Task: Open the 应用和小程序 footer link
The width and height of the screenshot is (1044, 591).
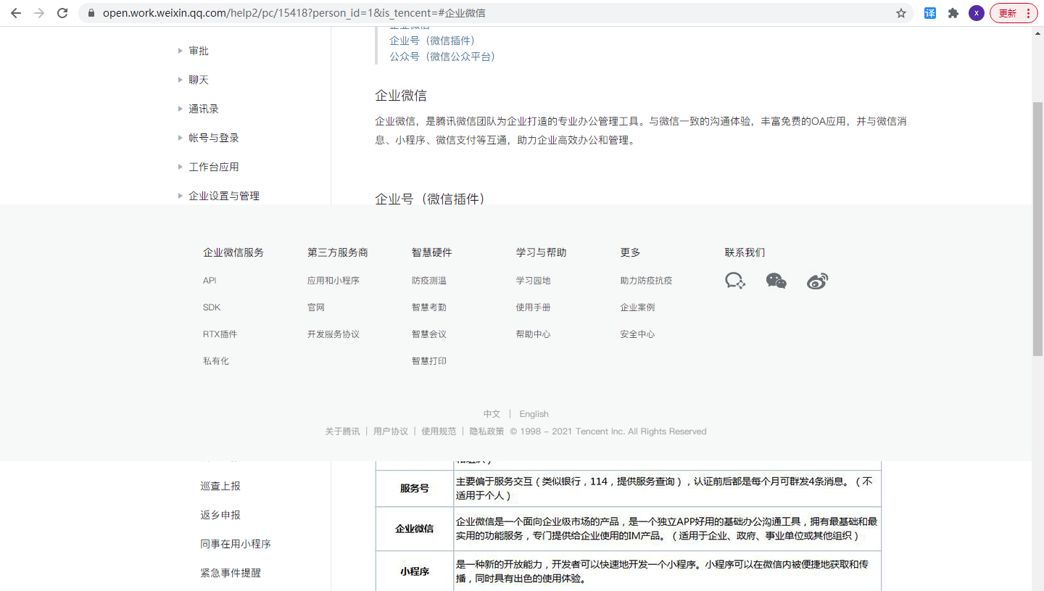Action: pos(333,281)
